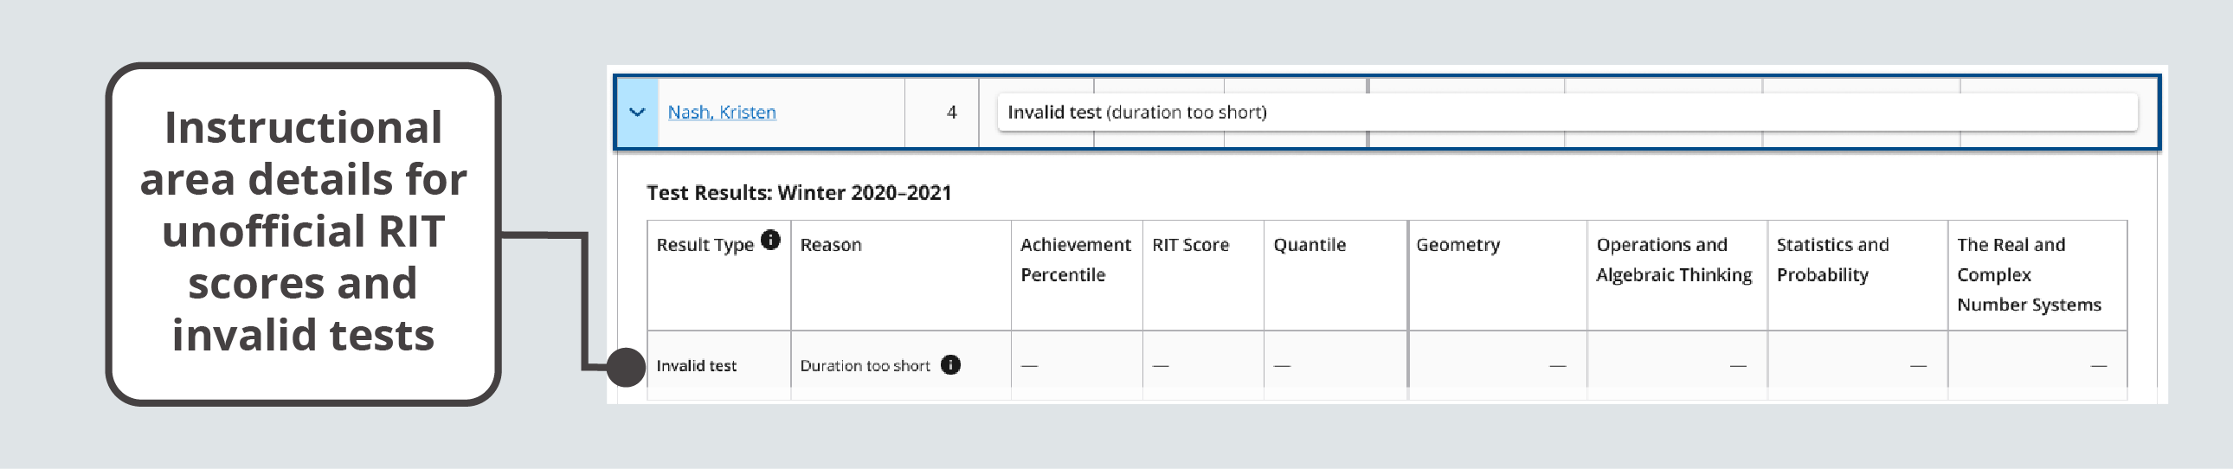Click the info icon beside Duration too short
Image resolution: width=2233 pixels, height=469 pixels.
pos(950,365)
